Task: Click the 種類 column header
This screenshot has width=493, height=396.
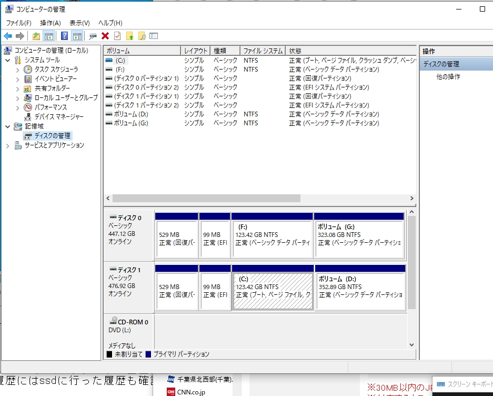Action: pyautogui.click(x=225, y=51)
